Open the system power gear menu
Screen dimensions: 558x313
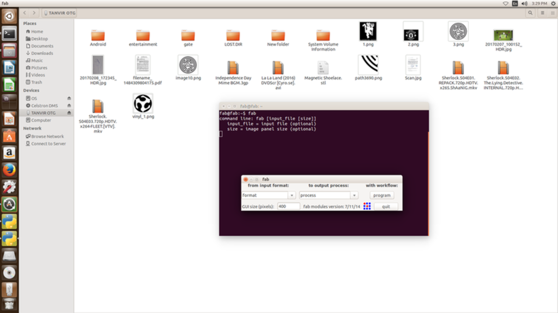coord(554,3)
